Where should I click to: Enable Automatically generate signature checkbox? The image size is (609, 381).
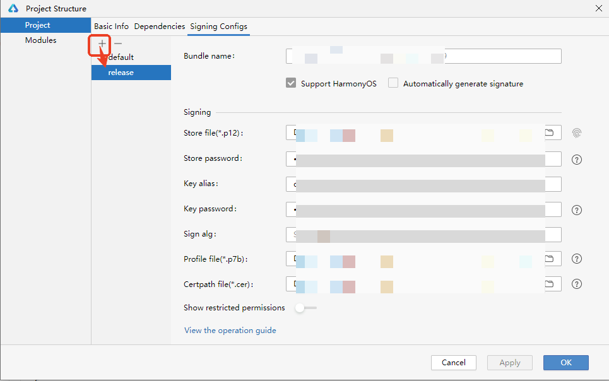point(393,83)
